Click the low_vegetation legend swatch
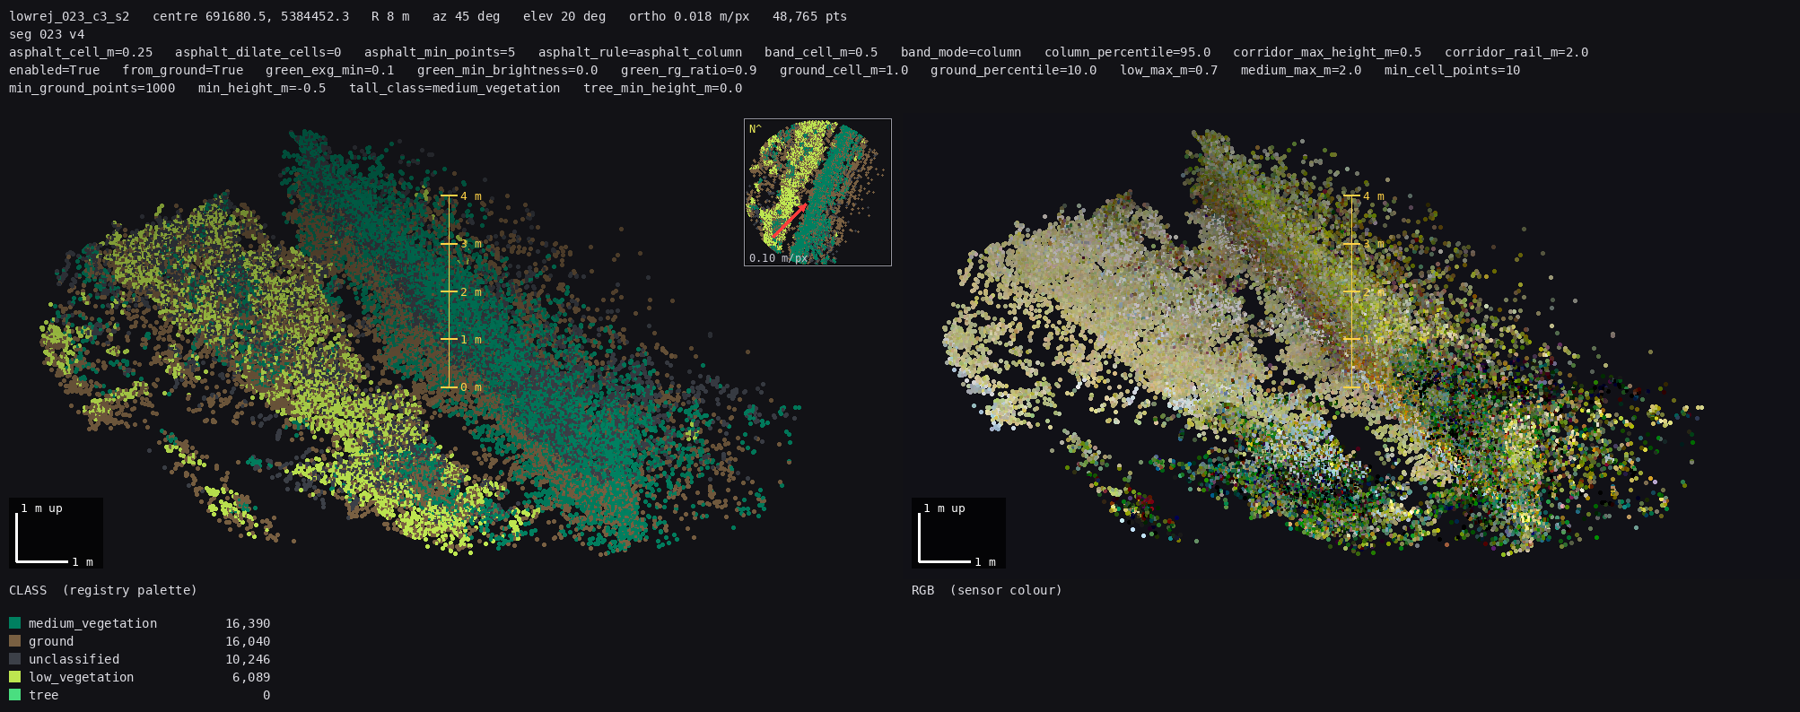1800x712 pixels. click(x=14, y=677)
